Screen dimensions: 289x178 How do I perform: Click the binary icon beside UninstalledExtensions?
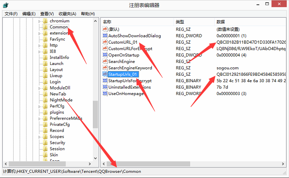coord(105,87)
